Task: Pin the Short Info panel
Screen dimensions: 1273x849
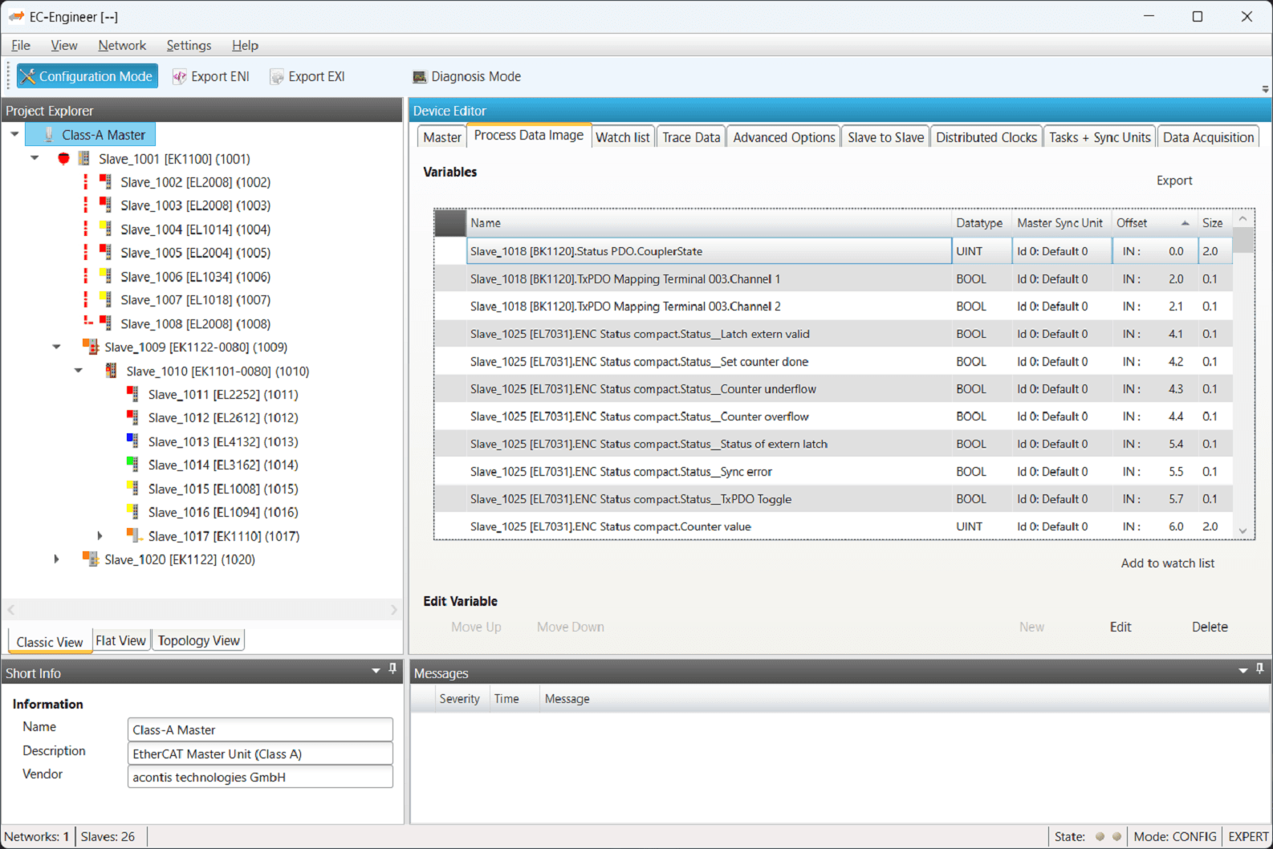Action: pyautogui.click(x=392, y=668)
